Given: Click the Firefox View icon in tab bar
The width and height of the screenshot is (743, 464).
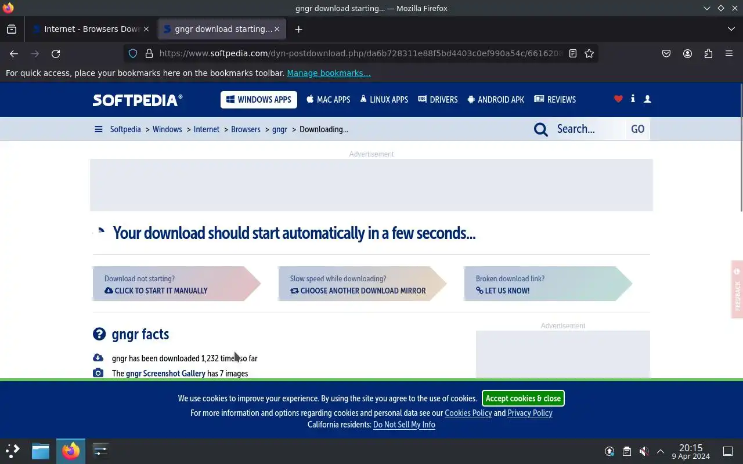Looking at the screenshot, I should [x=12, y=29].
